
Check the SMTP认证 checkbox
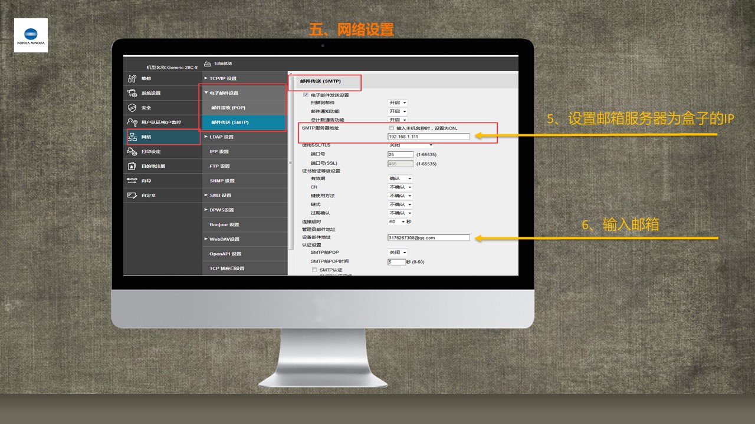pyautogui.click(x=314, y=270)
